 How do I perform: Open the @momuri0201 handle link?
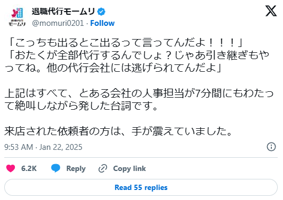58,23
